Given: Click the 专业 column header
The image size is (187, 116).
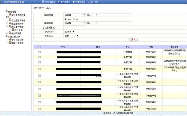Looking at the screenshot, I should 127,47.
